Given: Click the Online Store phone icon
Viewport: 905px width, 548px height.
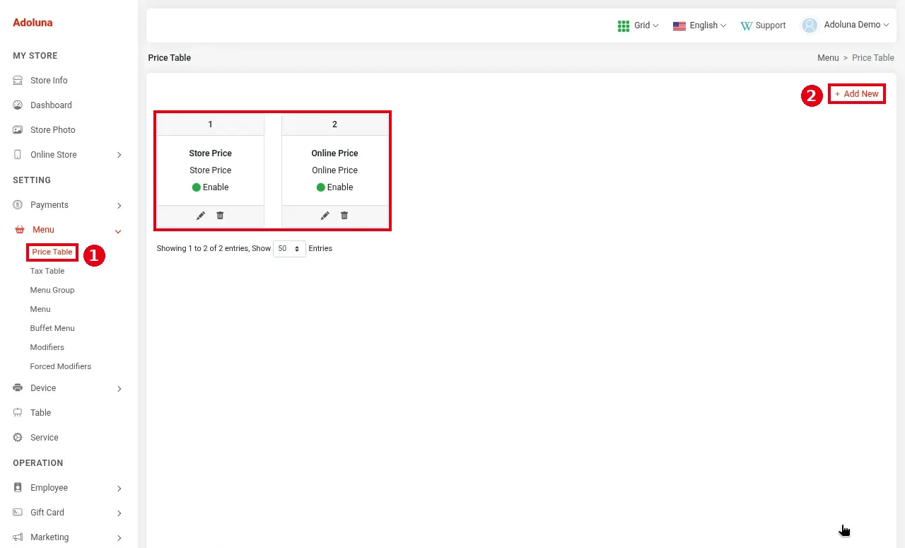Looking at the screenshot, I should 18,155.
